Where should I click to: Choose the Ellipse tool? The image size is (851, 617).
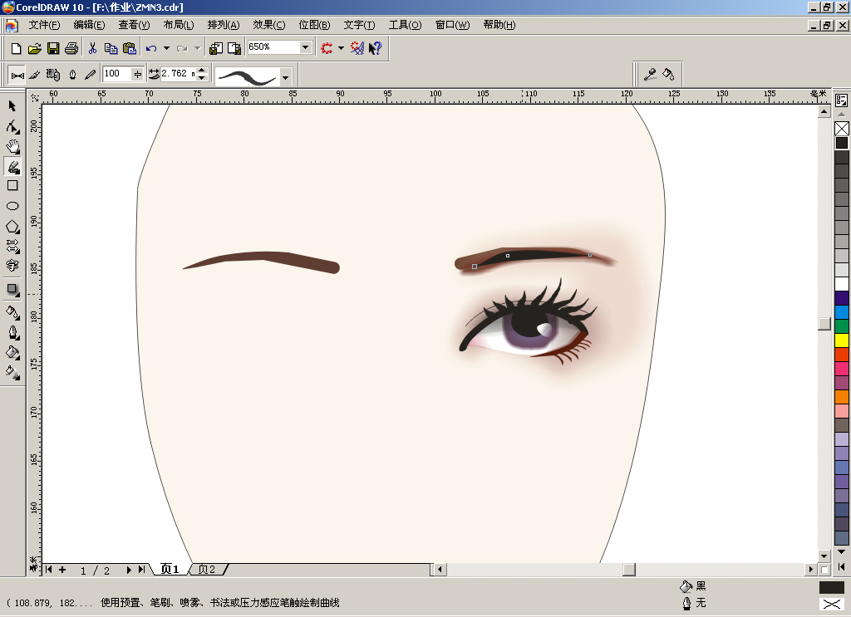[x=12, y=206]
